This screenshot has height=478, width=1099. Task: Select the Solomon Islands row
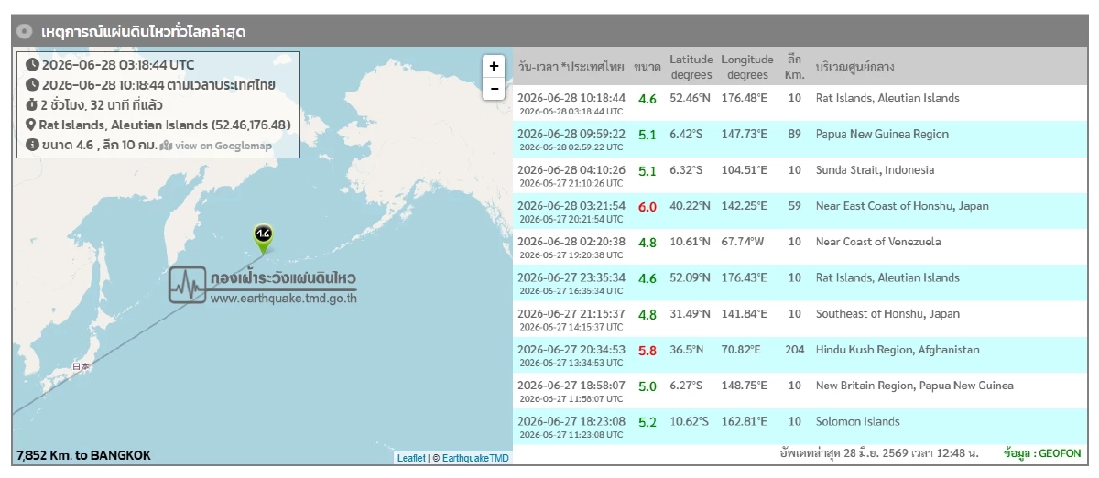(x=800, y=427)
